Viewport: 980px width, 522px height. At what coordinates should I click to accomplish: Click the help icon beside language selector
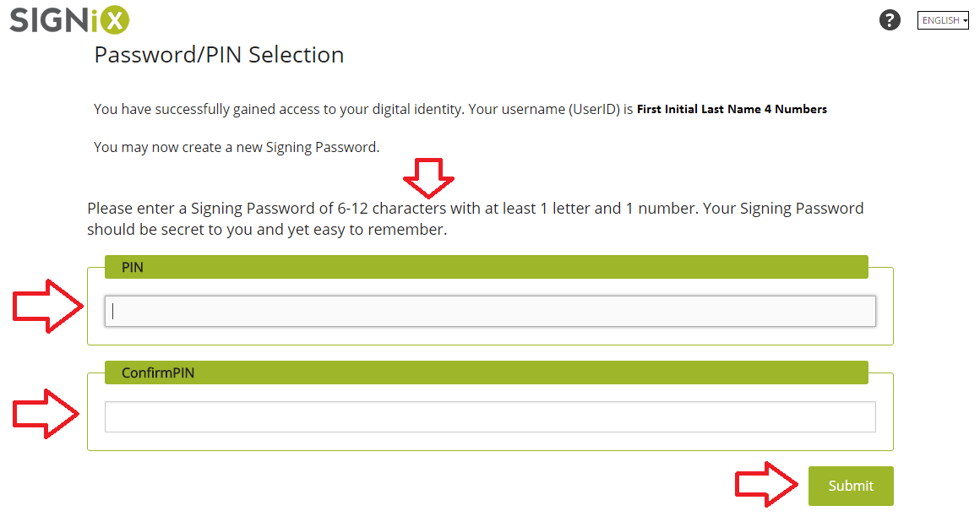point(890,19)
